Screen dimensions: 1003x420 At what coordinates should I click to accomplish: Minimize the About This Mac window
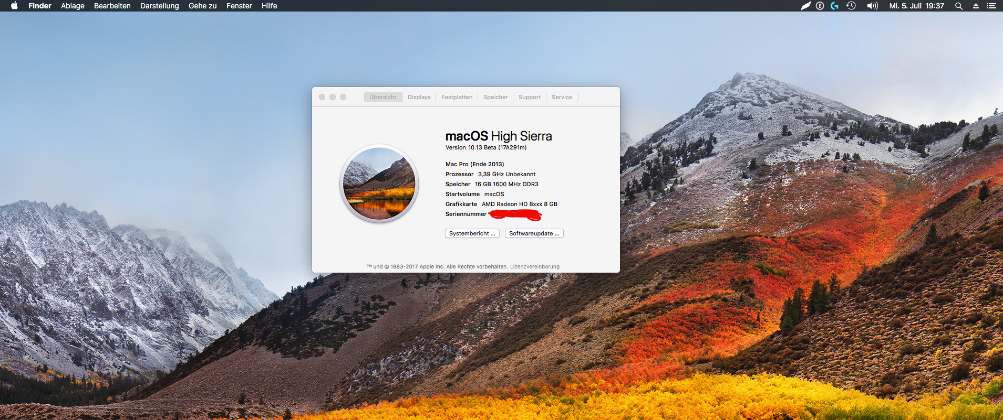click(333, 97)
